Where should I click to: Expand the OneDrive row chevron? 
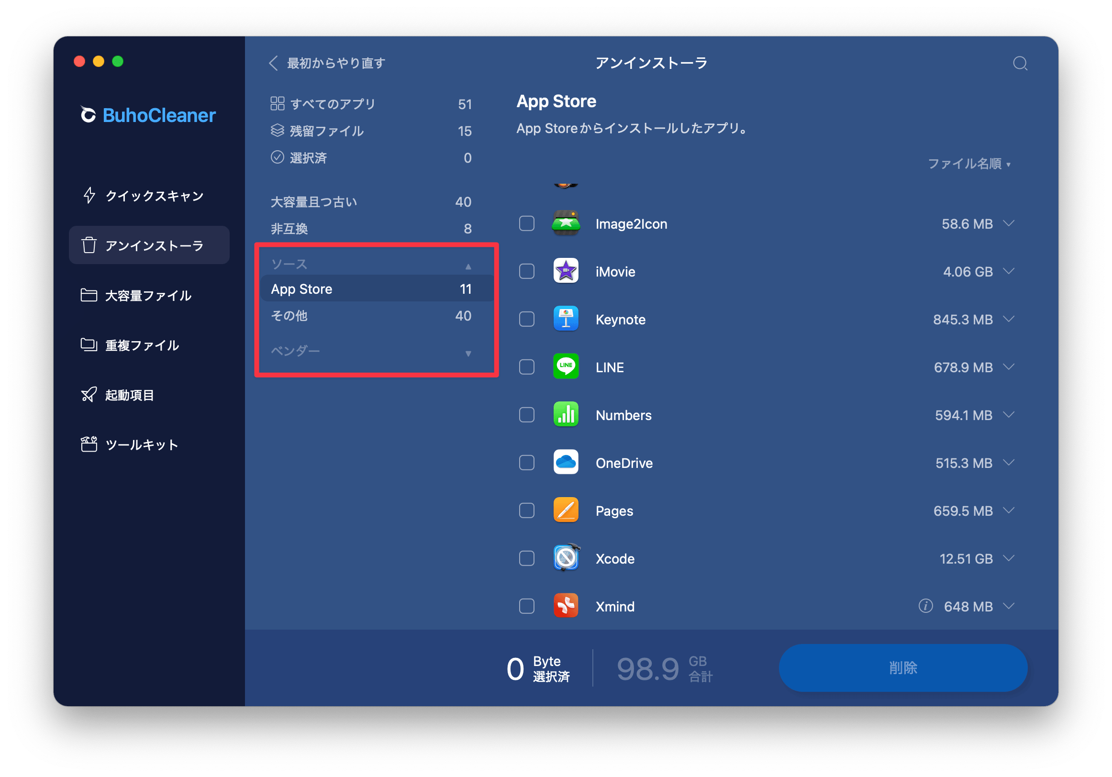pyautogui.click(x=1008, y=462)
